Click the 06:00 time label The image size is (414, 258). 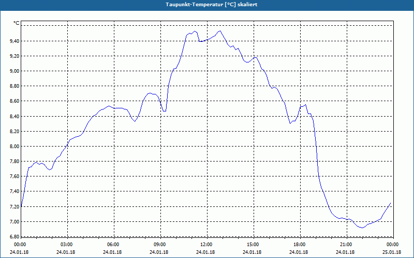click(x=113, y=245)
